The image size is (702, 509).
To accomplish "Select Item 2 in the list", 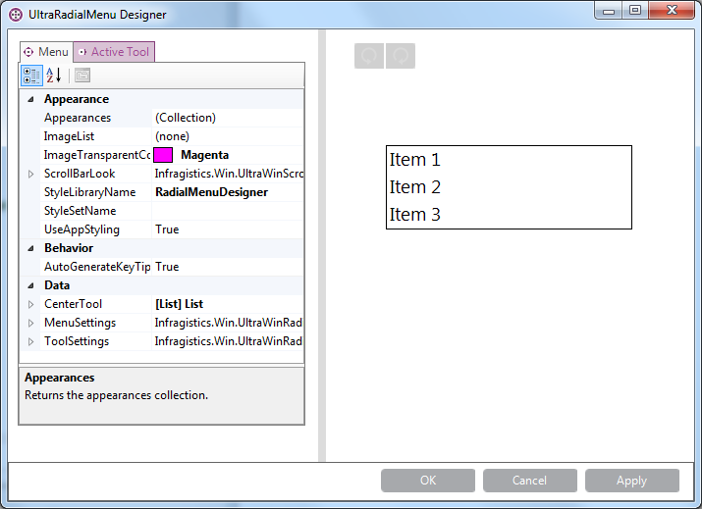I will pos(415,187).
